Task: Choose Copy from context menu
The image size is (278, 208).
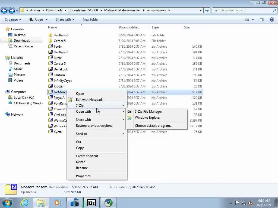Action: point(80,148)
